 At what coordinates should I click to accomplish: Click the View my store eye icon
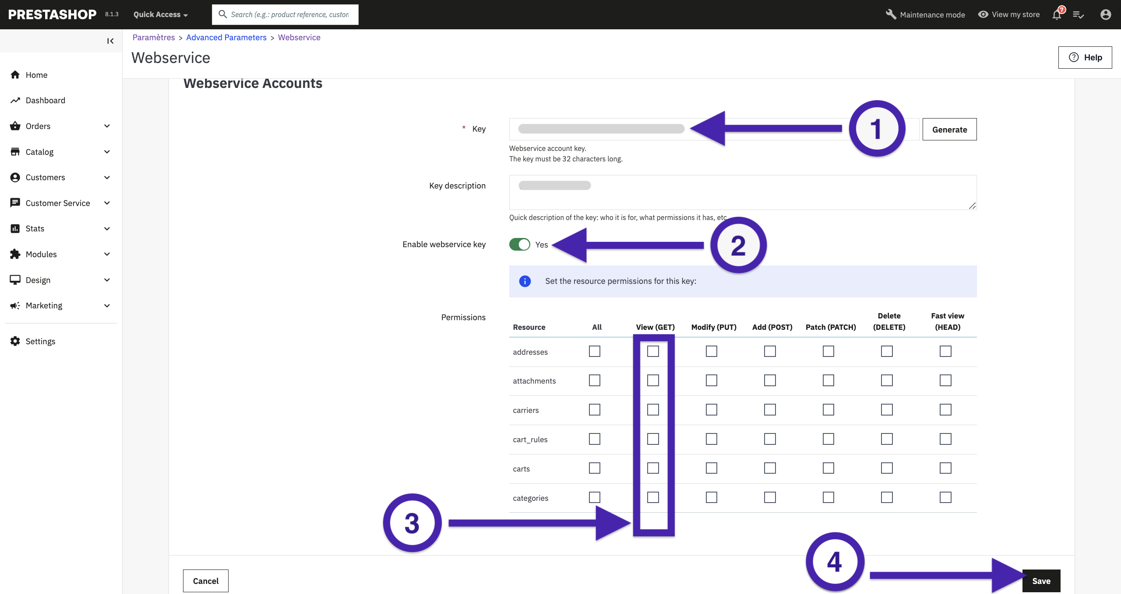pos(983,14)
